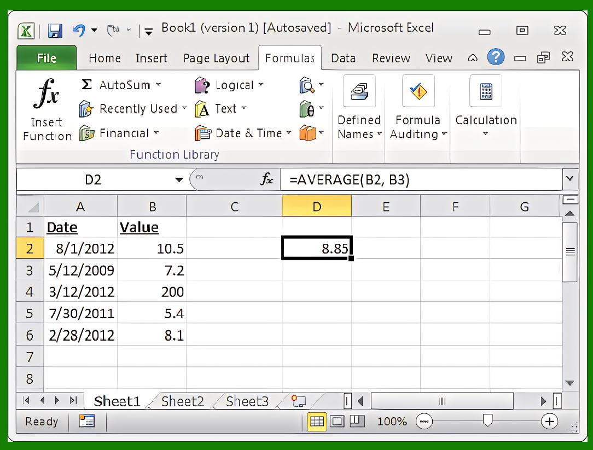The width and height of the screenshot is (593, 450).
Task: Switch to Page Break Preview
Action: [x=357, y=421]
